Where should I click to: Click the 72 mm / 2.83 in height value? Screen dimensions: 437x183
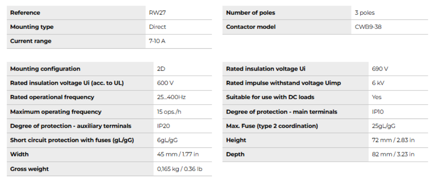pyautogui.click(x=393, y=140)
